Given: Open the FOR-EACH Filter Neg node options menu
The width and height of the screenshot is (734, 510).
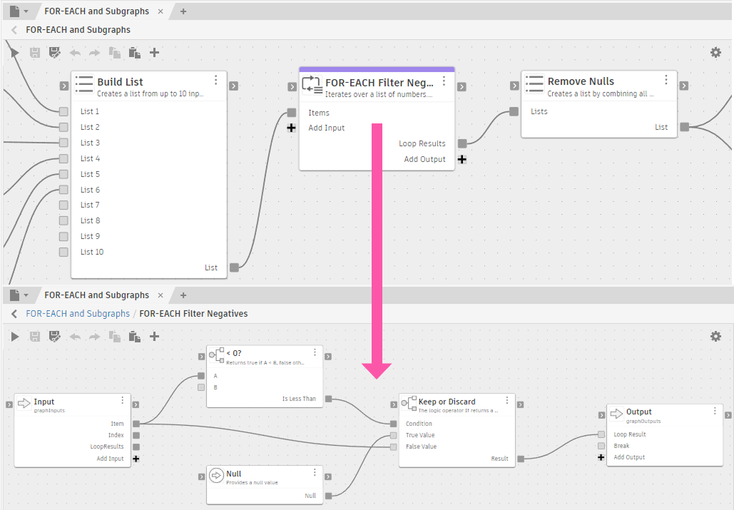Looking at the screenshot, I should click(444, 81).
